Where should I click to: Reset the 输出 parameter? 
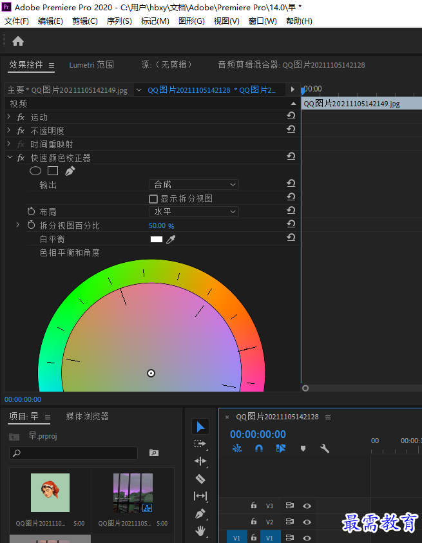(x=291, y=183)
